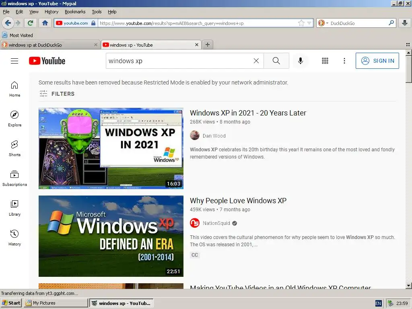Screen dimensions: 412x309
Task: Open a new tab with plus button
Action: pyautogui.click(x=208, y=45)
